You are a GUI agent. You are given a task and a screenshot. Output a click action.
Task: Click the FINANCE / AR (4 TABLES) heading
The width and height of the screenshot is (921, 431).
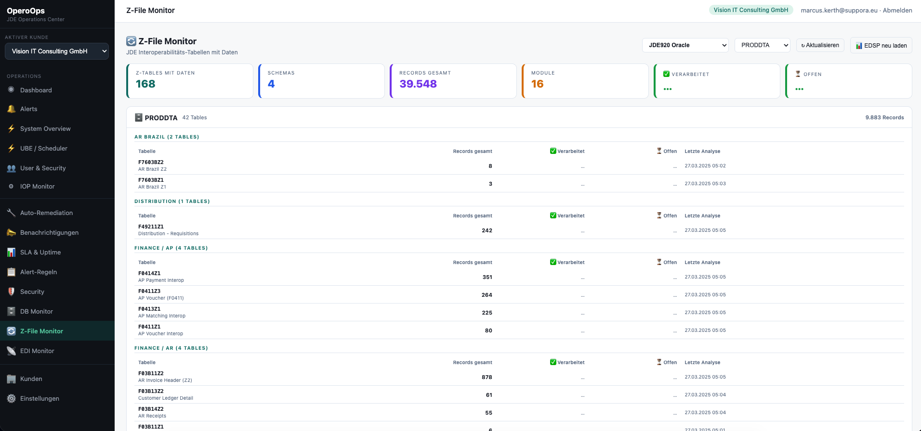pos(171,348)
